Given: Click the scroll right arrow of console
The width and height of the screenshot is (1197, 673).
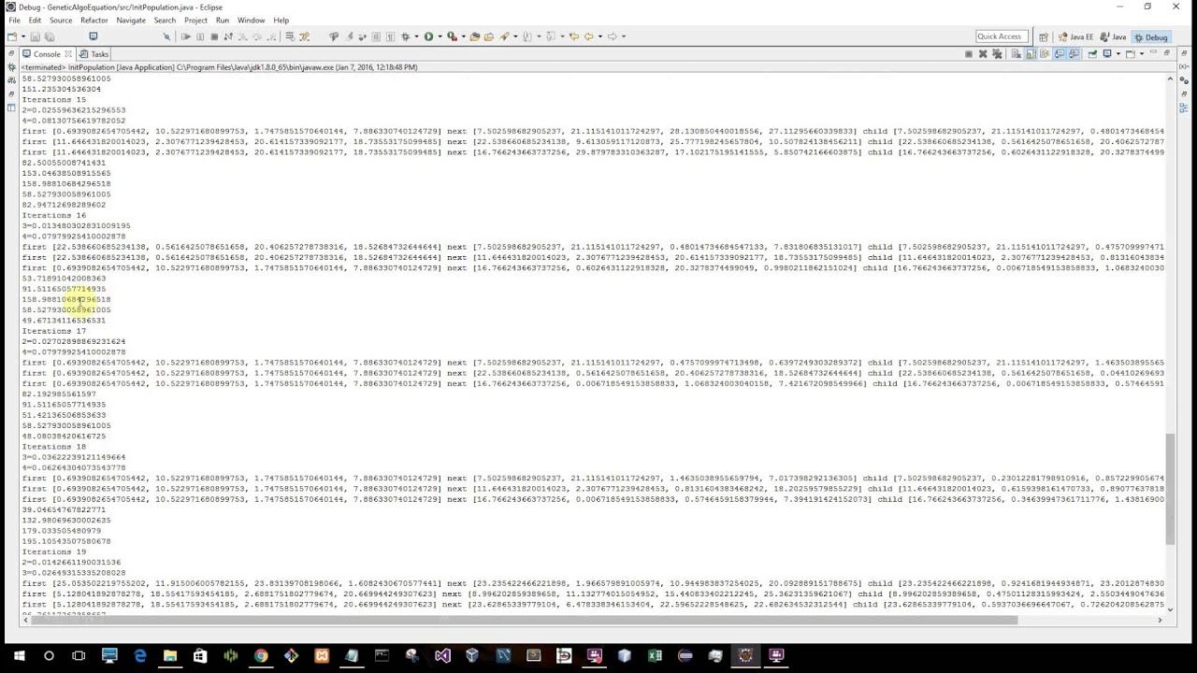Looking at the screenshot, I should [x=1160, y=620].
